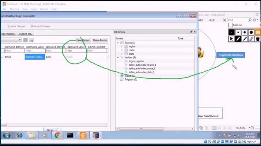
Task: Switch to the Edit Pragmas tab
Action: (9, 34)
